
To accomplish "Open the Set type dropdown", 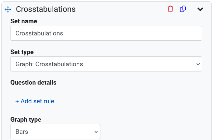I will pyautogui.click(x=106, y=64).
